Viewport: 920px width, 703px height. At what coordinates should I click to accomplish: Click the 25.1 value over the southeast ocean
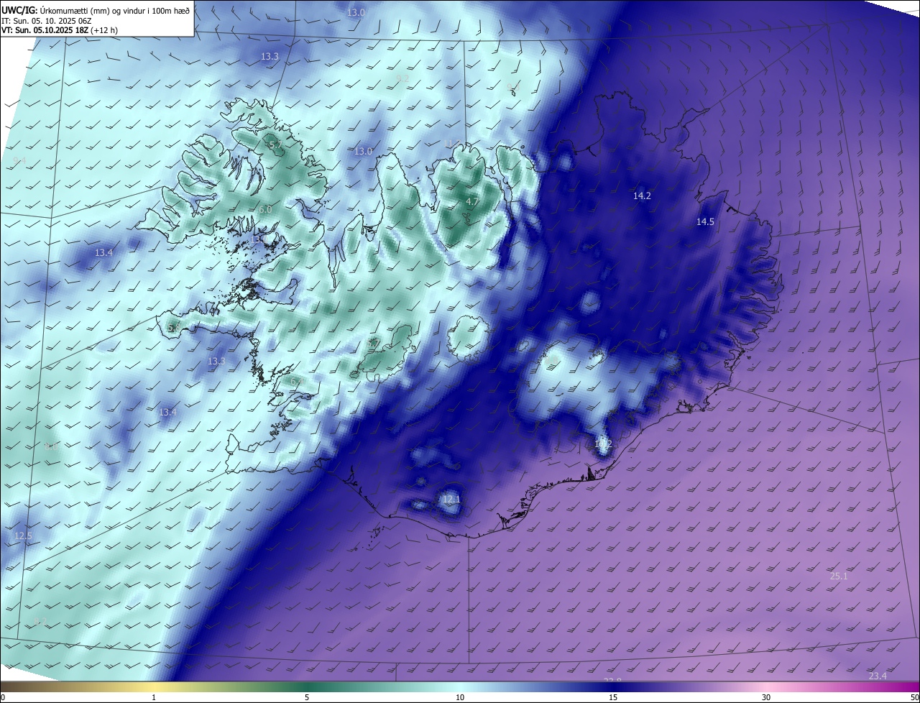click(839, 576)
